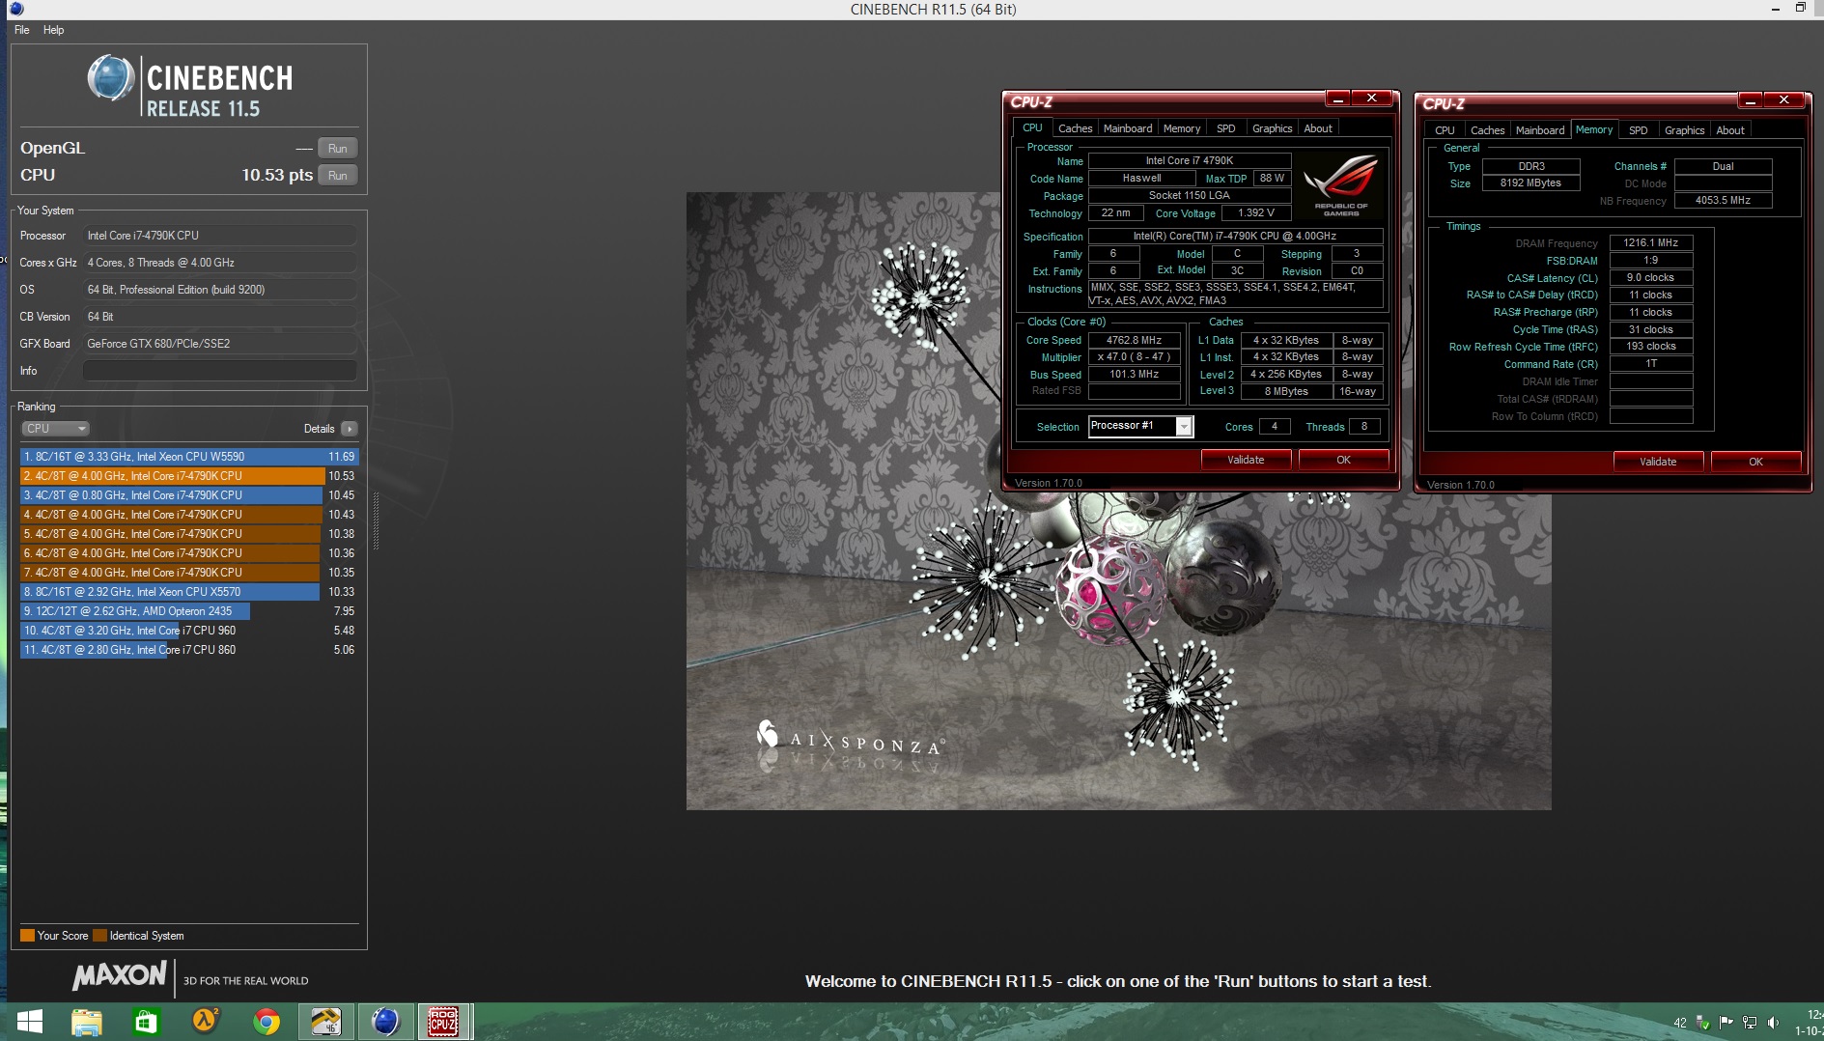1824x1041 pixels.
Task: Switch to CPU tab in the CPU-Z Timings window
Action: (1445, 130)
